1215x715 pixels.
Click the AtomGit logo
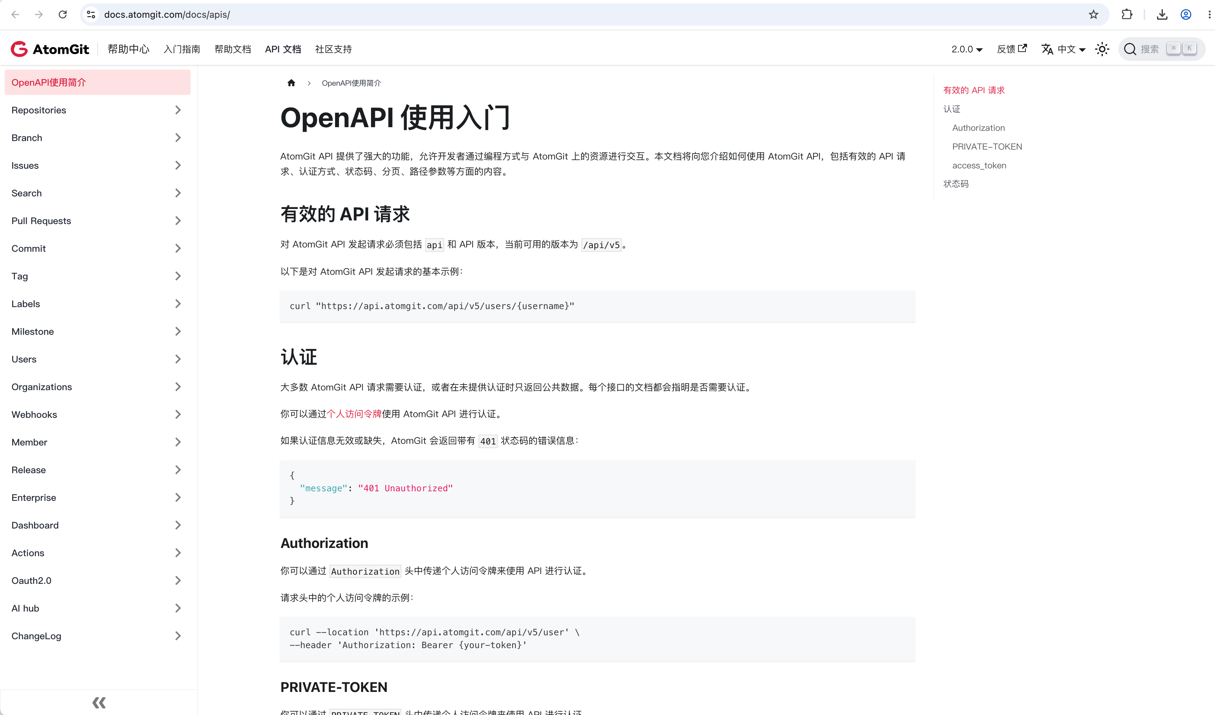(50, 49)
